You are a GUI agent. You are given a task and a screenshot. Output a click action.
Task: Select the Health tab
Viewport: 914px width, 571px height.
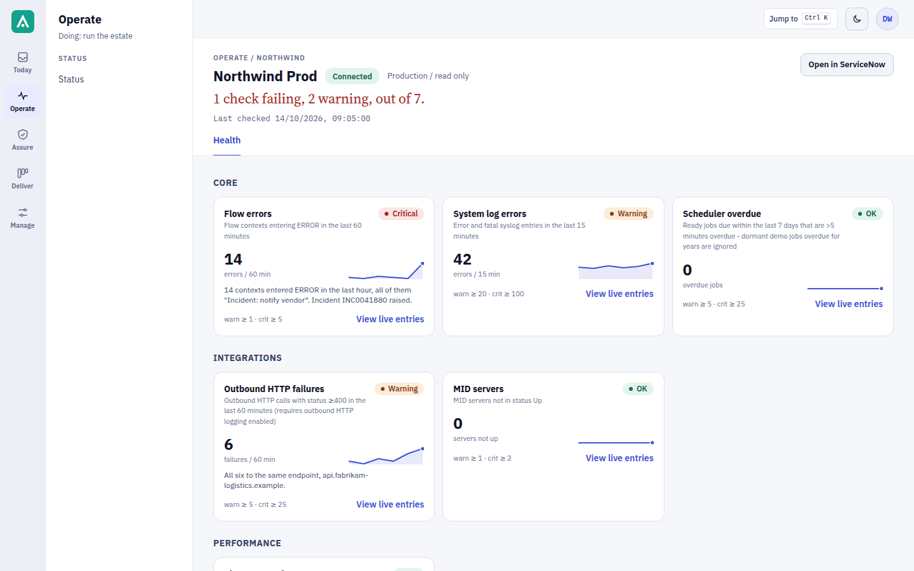tap(227, 140)
